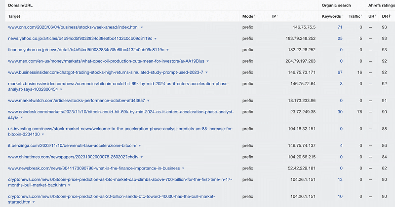Open the uk.investing.com stock-market-news link
Image resolution: width=395 pixels, height=207 pixels.
(120, 132)
